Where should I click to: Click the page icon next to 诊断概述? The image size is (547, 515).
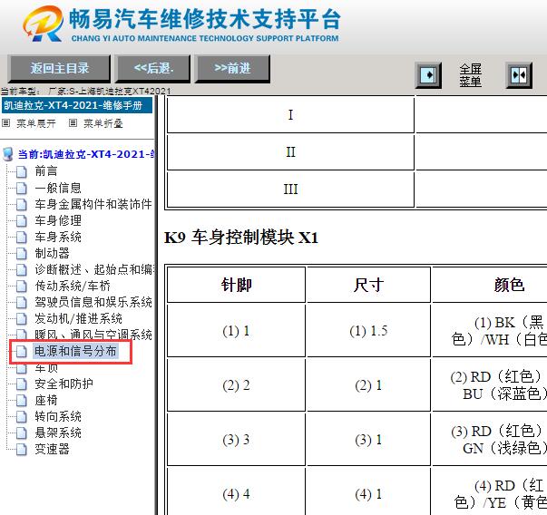pos(22,269)
